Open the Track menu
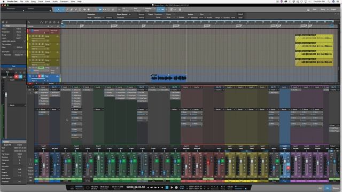This screenshot has height=192, width=342. tap(41, 1)
